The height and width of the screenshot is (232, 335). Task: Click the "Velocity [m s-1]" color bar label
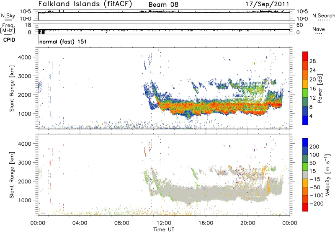coord(327,175)
